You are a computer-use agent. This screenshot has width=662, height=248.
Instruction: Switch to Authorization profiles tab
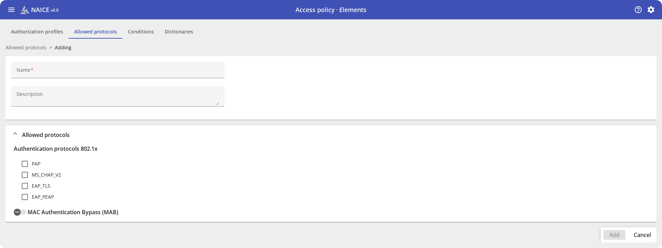click(37, 32)
